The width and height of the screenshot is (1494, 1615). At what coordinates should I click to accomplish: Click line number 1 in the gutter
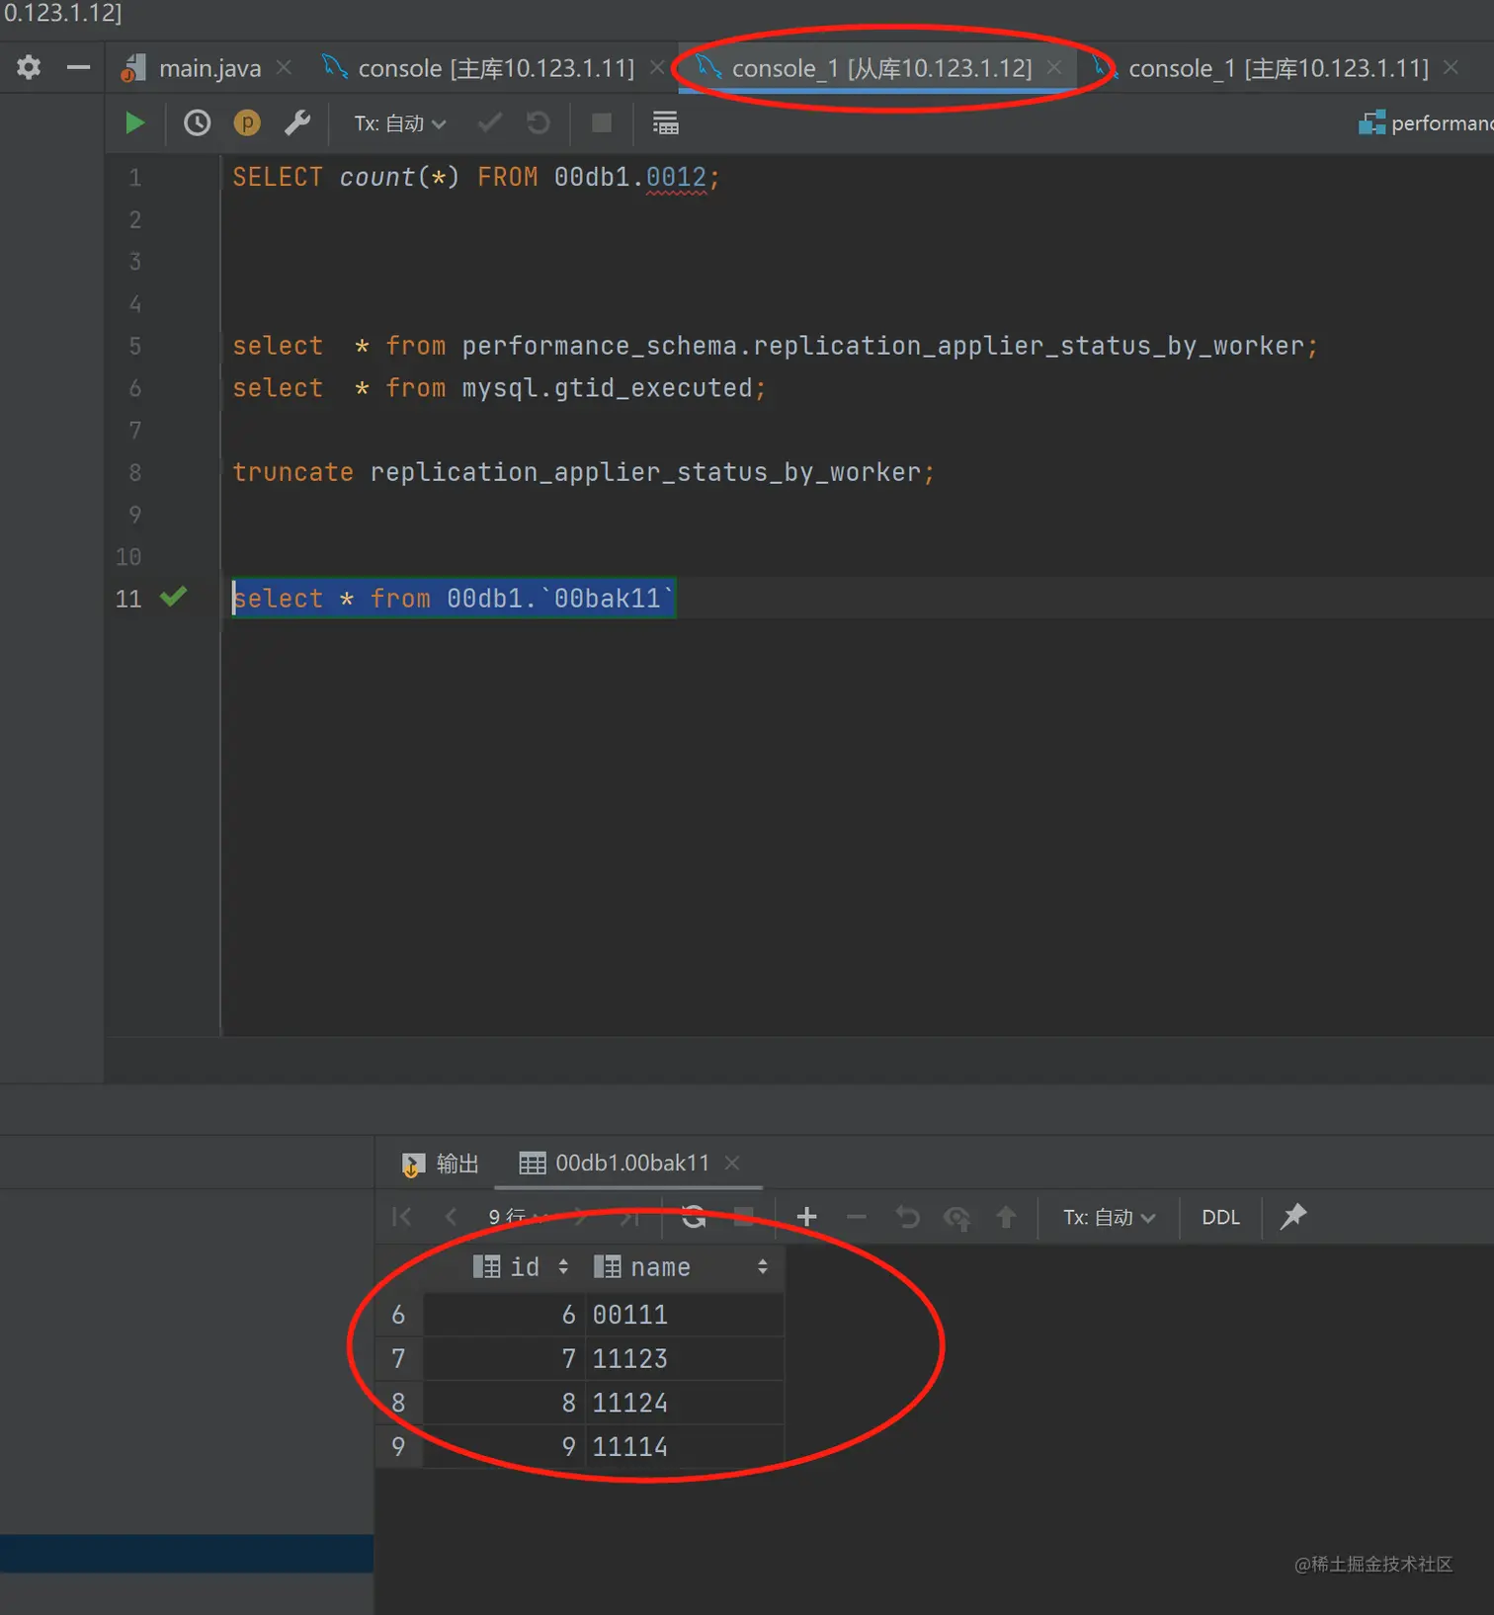click(x=135, y=178)
